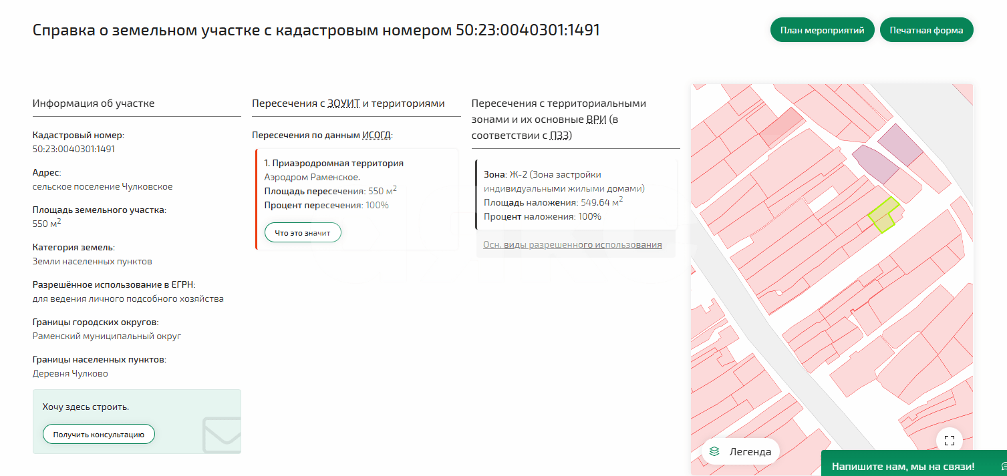This screenshot has height=476, width=1007.
Task: Open the План мероприятий button
Action: (822, 30)
